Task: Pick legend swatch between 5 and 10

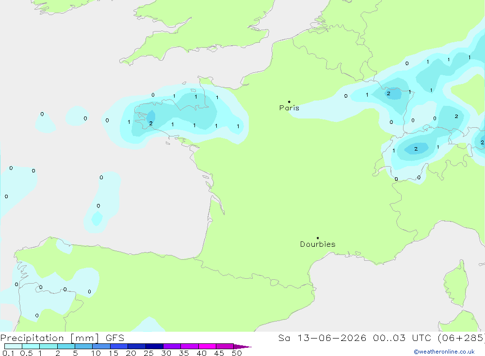Action: (83, 346)
